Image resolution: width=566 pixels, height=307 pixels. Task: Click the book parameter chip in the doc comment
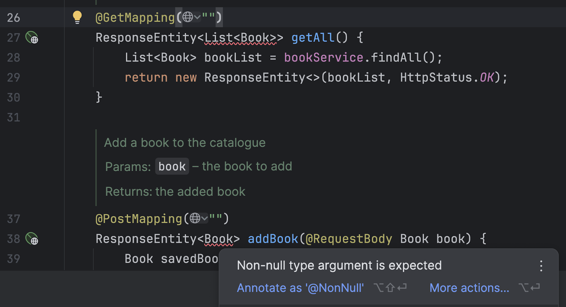[x=172, y=166]
